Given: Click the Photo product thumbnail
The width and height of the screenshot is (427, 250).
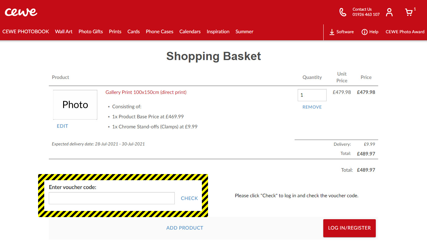Looking at the screenshot, I should pos(75,105).
